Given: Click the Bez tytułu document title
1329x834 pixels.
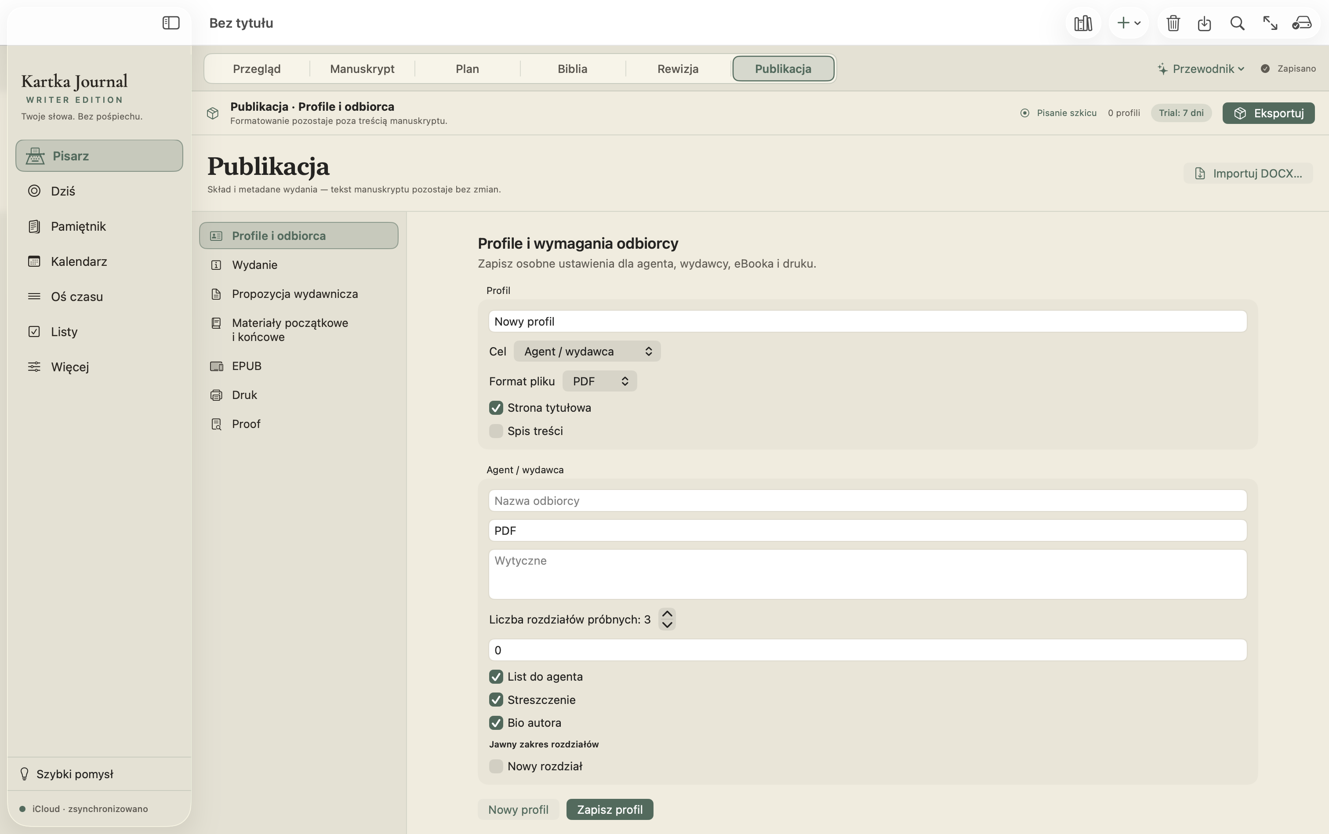Looking at the screenshot, I should click(241, 23).
